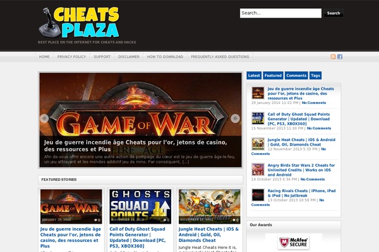The width and height of the screenshot is (379, 252).
Task: Open the Privacy Policy menu item
Action: tap(71, 57)
